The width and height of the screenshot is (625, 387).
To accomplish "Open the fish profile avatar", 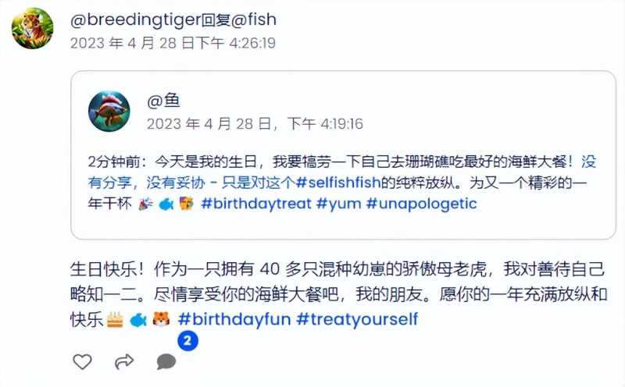I will (x=109, y=112).
